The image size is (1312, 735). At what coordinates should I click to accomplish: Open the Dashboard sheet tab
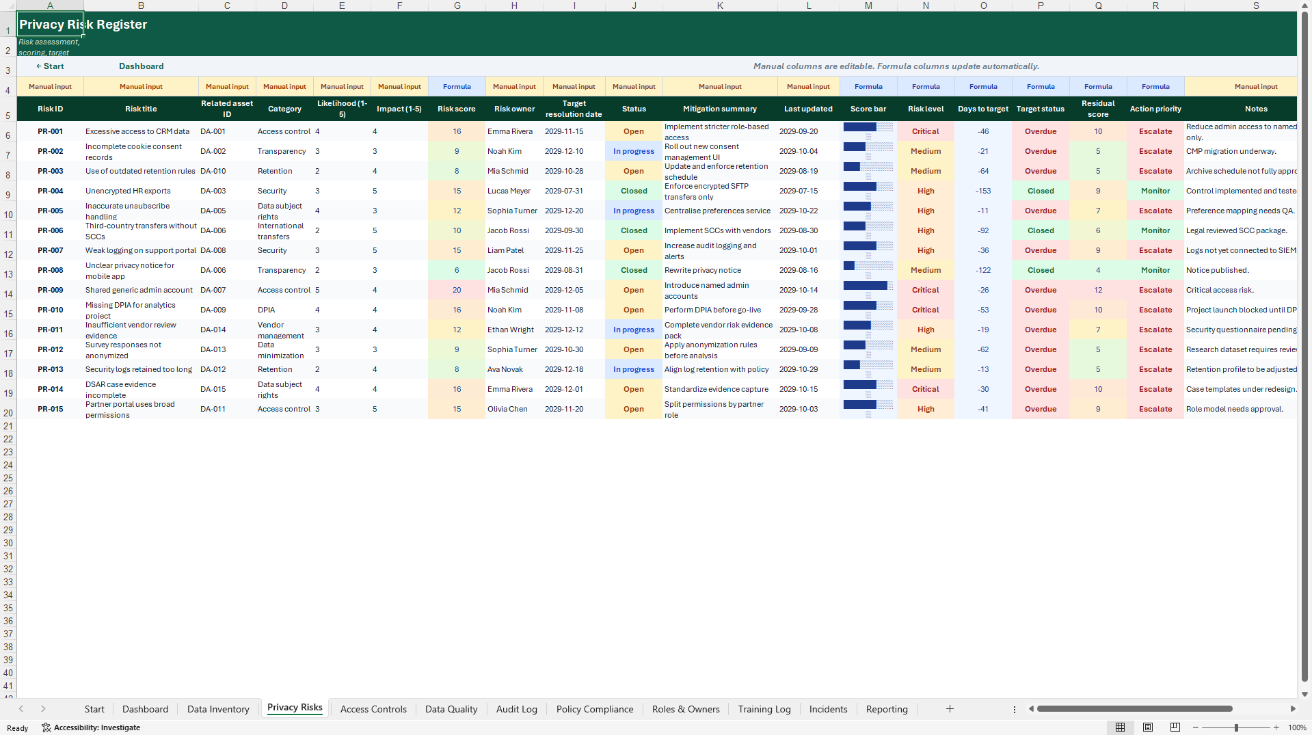tap(145, 709)
